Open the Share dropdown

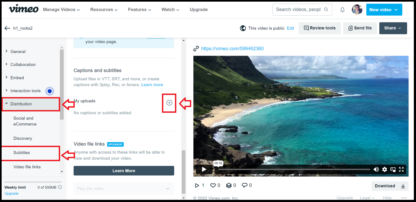point(393,28)
